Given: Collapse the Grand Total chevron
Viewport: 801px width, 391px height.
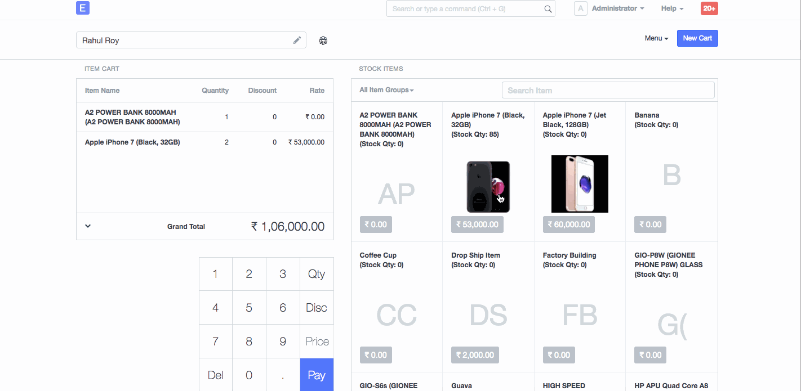Looking at the screenshot, I should point(88,226).
